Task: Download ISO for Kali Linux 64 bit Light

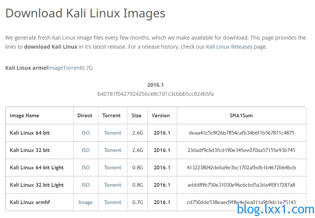Action: [86, 167]
